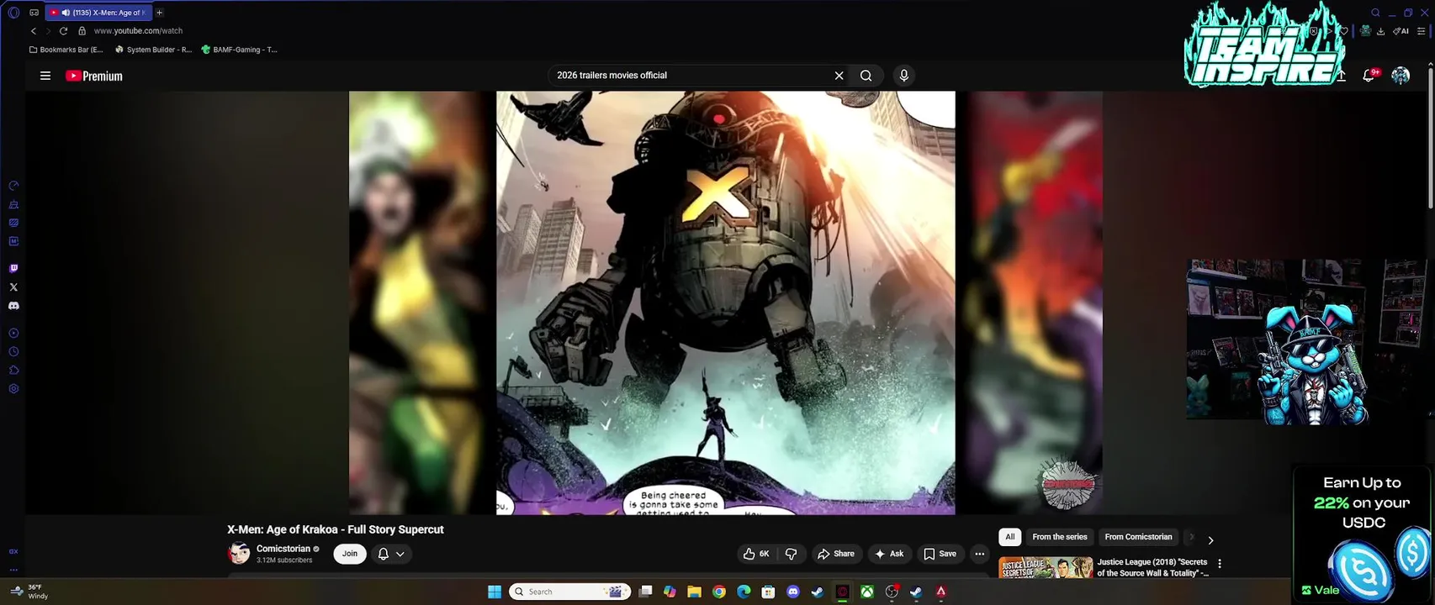Select the All filter chip
The image size is (1435, 605).
[x=1010, y=537]
